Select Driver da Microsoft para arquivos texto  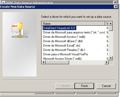pyautogui.click(x=74, y=32)
